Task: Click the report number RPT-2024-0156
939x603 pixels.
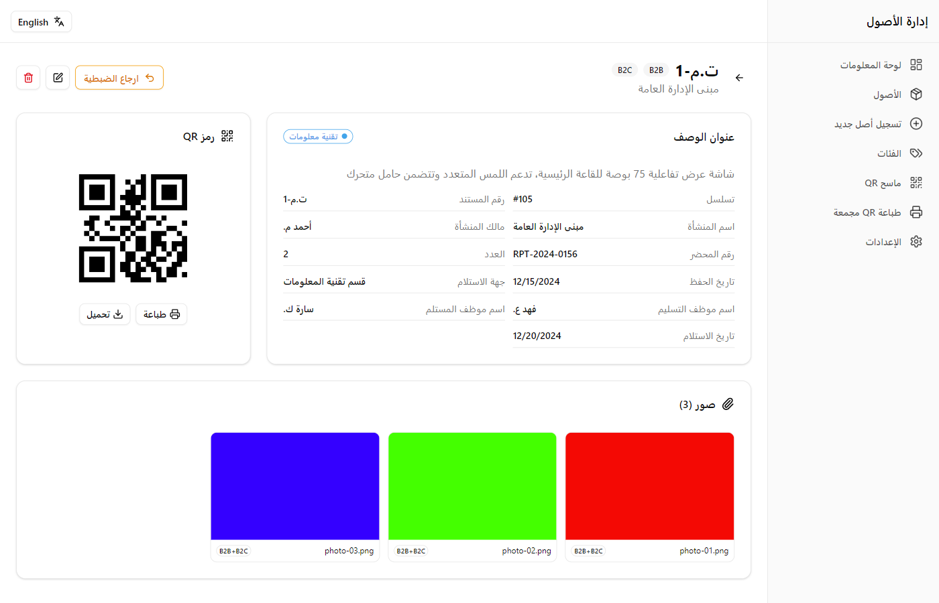Action: [545, 254]
